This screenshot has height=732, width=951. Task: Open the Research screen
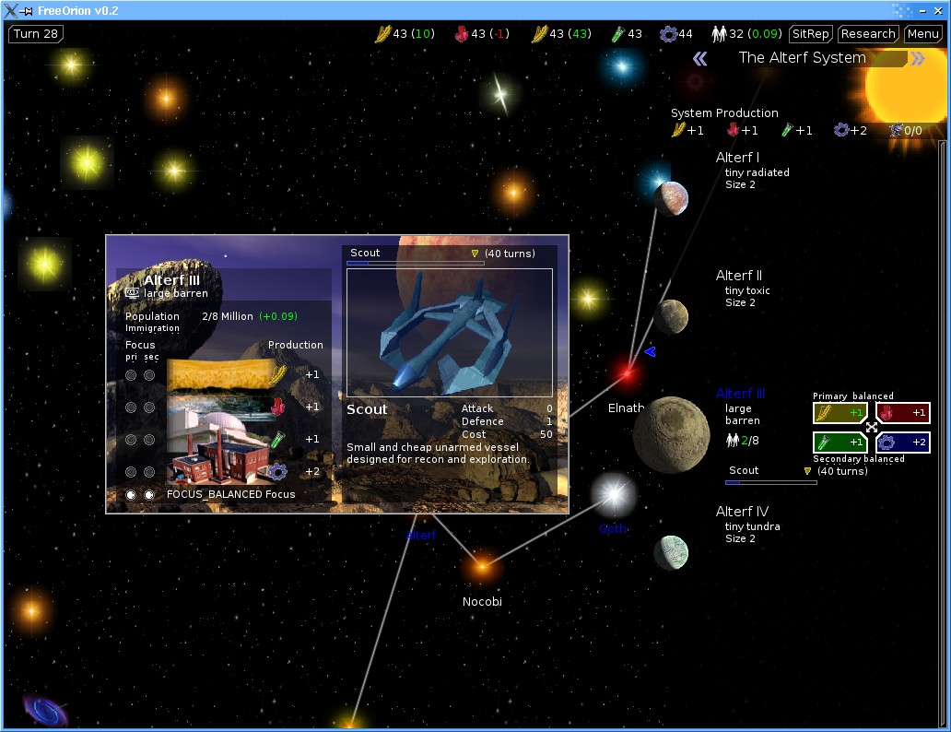pyautogui.click(x=868, y=34)
